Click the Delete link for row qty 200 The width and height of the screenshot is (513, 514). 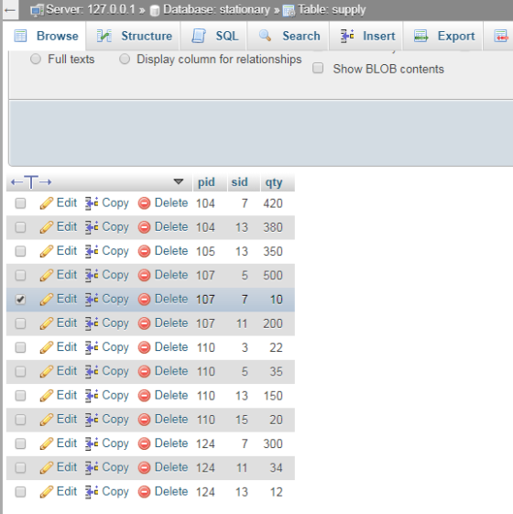click(x=171, y=323)
